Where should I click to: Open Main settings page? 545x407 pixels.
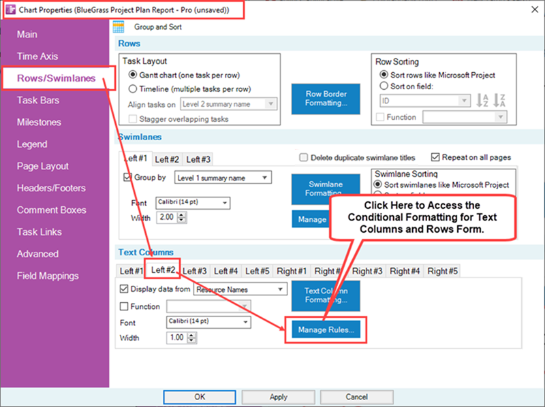point(27,35)
